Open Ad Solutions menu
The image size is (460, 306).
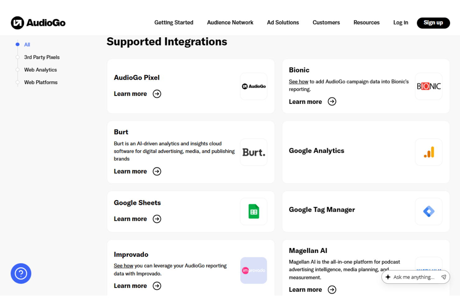283,23
